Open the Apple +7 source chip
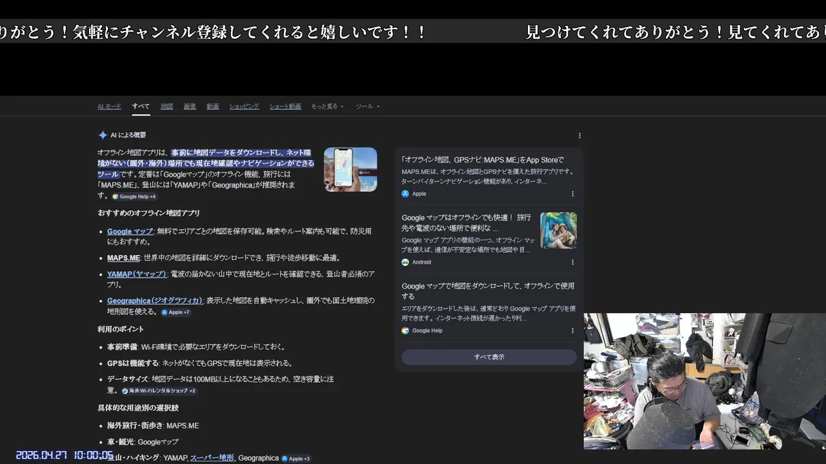The image size is (826, 464). click(176, 312)
